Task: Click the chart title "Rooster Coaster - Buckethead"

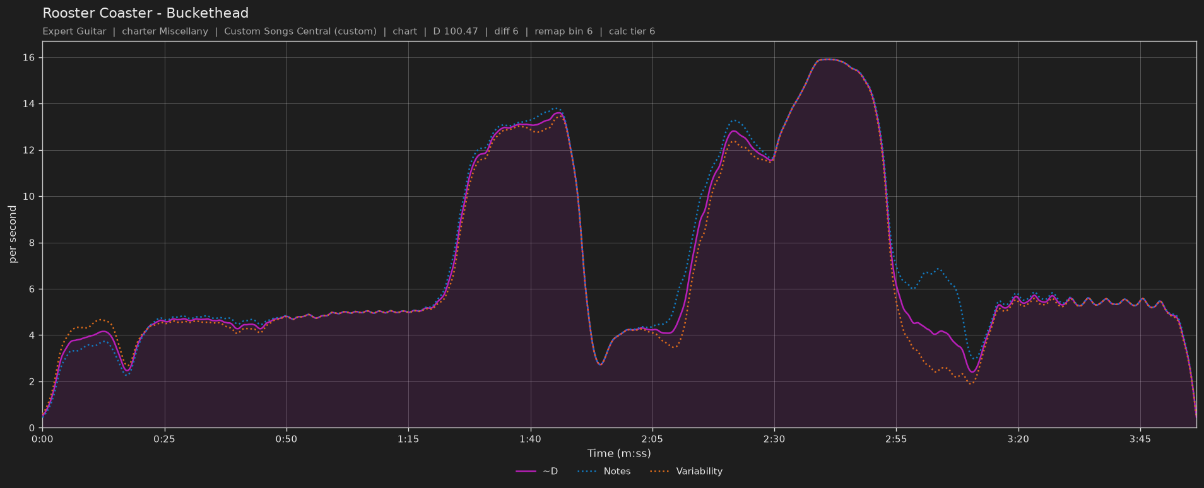Action: [x=146, y=13]
